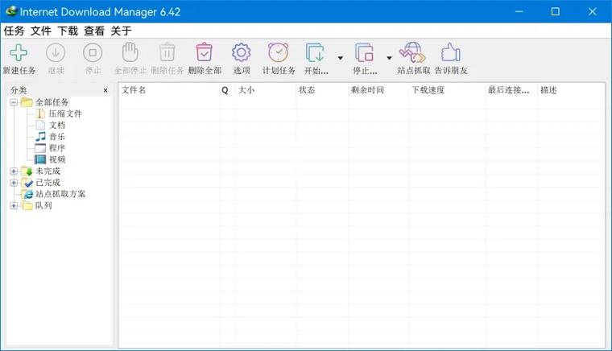Image resolution: width=612 pixels, height=351 pixels.
Task: Select 全部任务 folder in category tree
Action: pyautogui.click(x=45, y=102)
